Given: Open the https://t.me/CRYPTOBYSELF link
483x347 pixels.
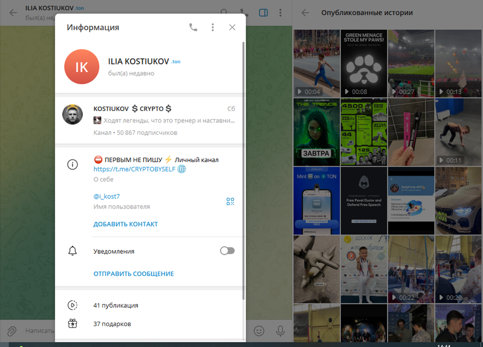Looking at the screenshot, I should (x=134, y=169).
